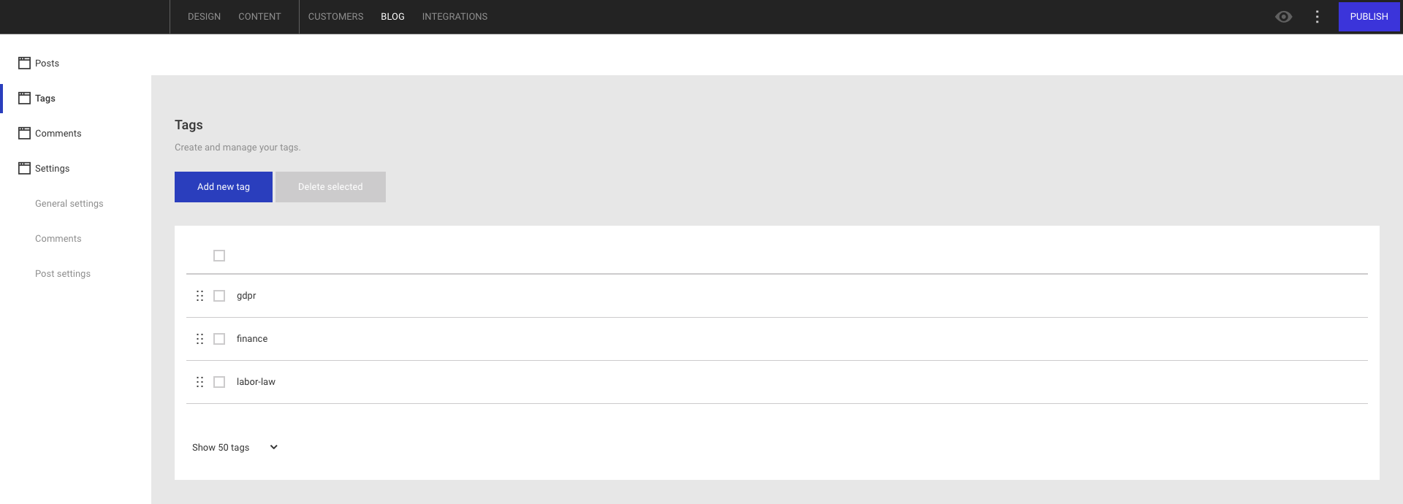Click the Tags icon in the sidebar
Screen dimensions: 1403x504
click(23, 98)
